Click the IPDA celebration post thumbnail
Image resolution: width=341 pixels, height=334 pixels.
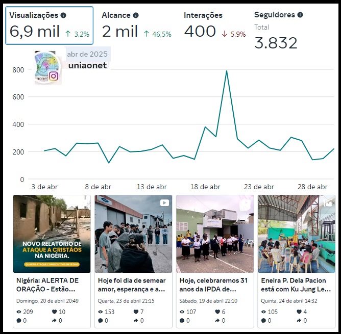click(x=215, y=234)
